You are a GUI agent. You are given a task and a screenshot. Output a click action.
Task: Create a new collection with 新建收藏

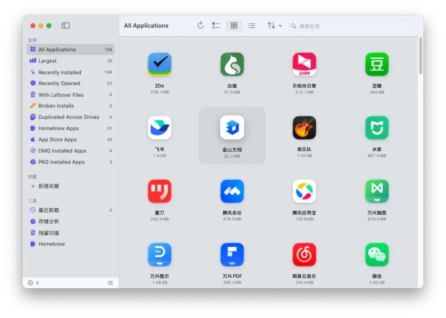coord(71,186)
